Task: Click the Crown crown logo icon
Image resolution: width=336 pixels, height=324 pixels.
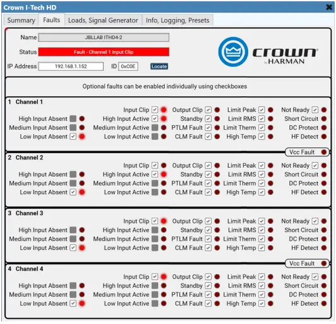Action: [233, 52]
